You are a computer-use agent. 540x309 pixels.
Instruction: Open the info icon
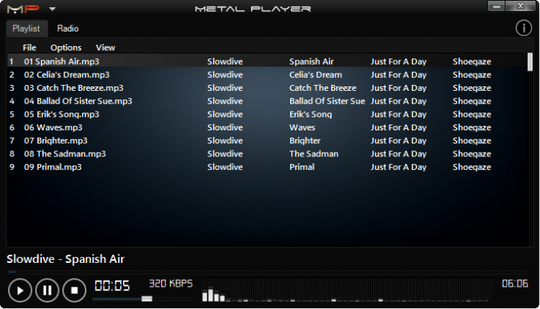tap(523, 28)
